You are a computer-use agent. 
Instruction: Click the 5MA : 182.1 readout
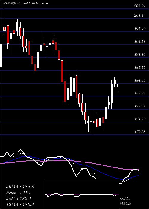18,199
